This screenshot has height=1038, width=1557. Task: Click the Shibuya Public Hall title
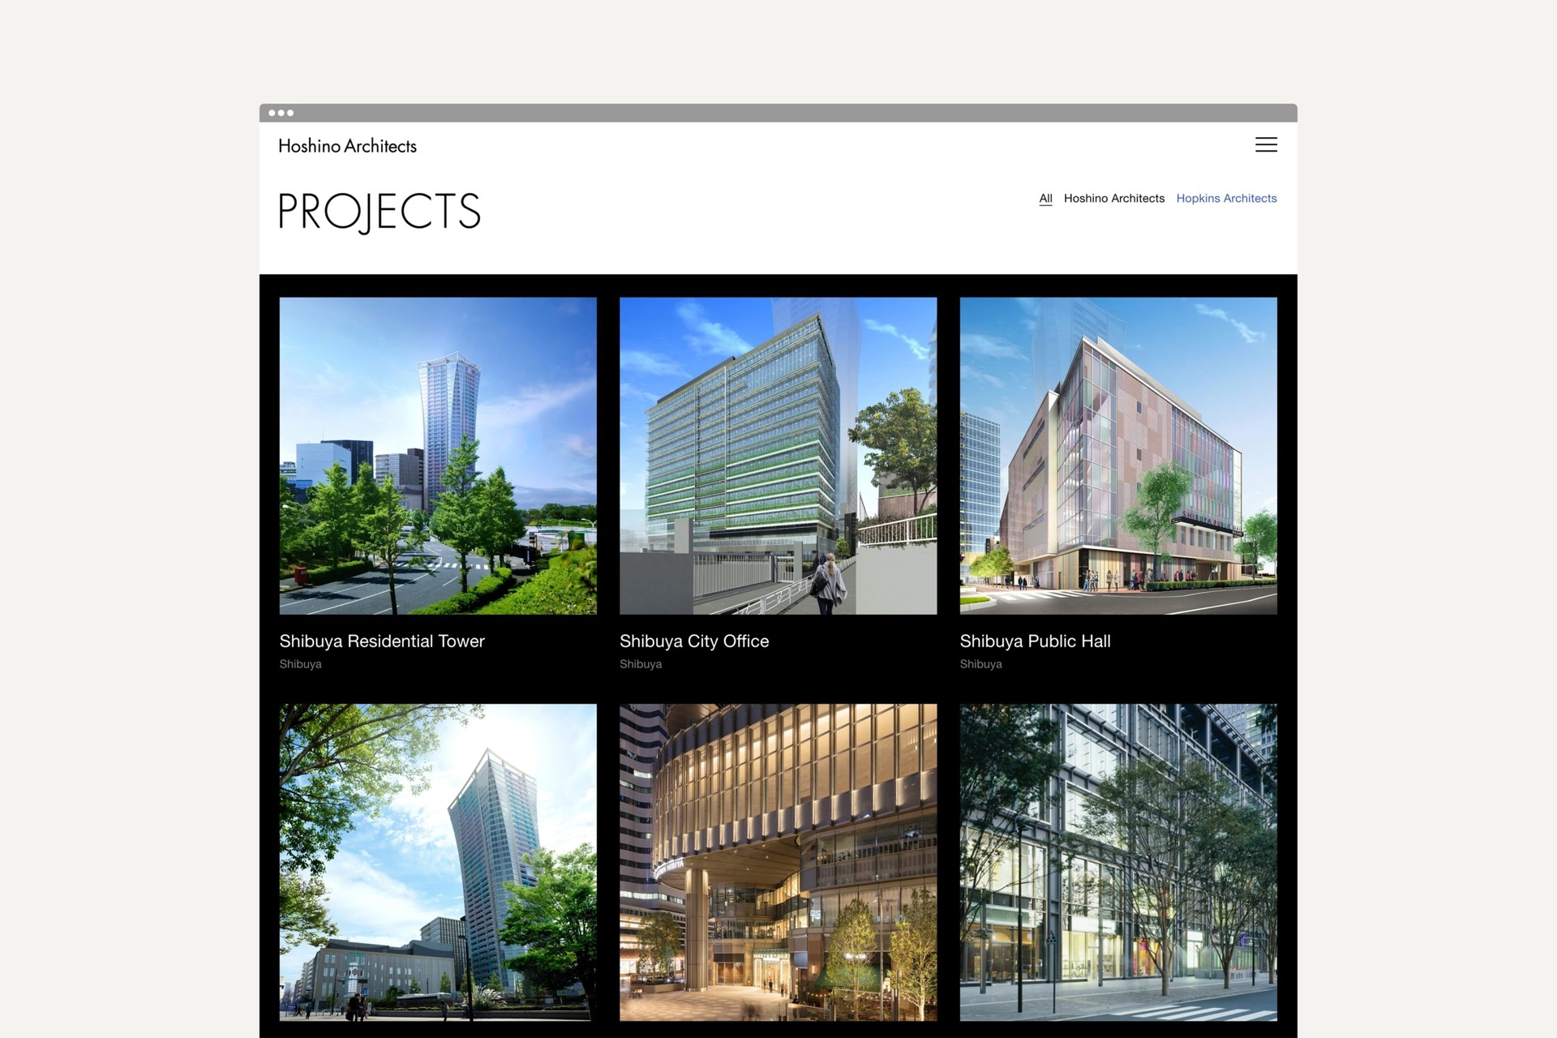1035,641
